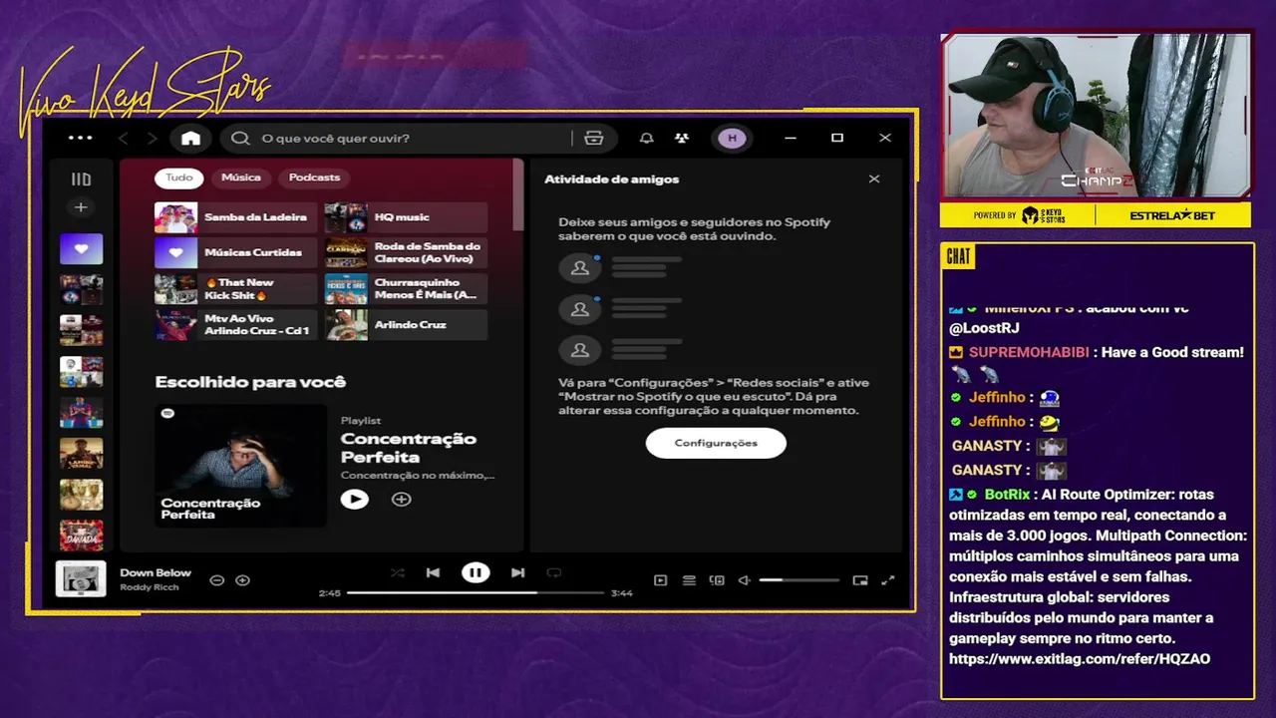Open notifications bell icon

(x=646, y=139)
